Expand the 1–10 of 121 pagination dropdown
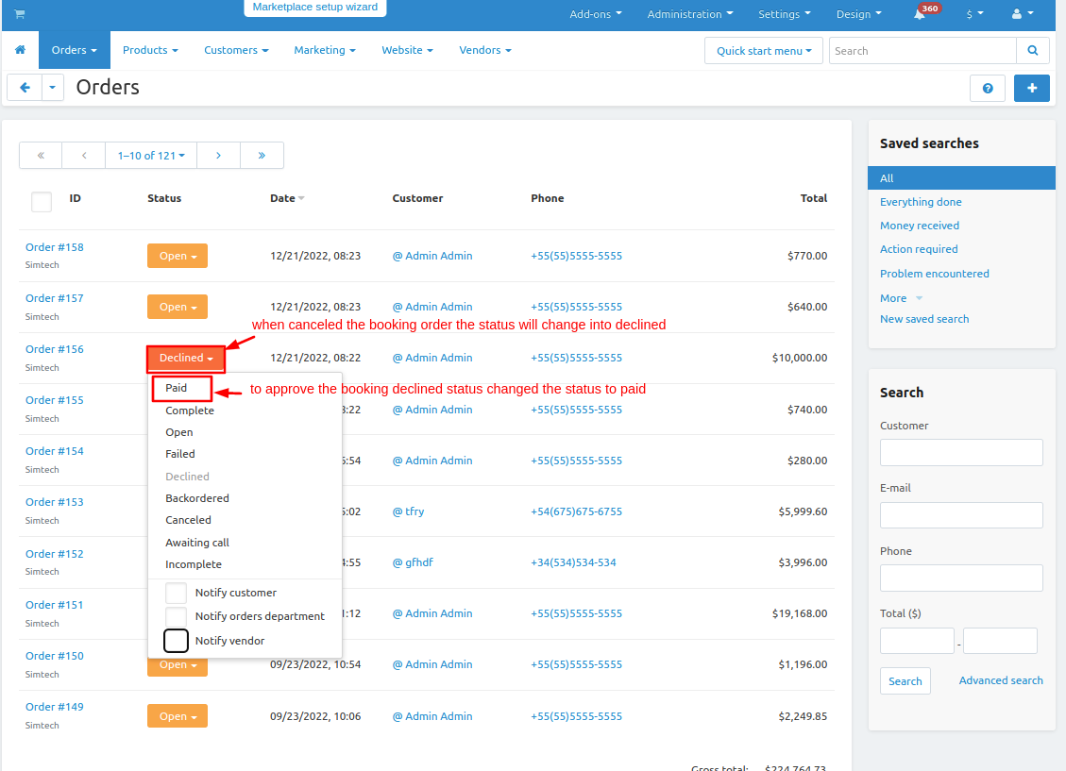 (x=151, y=156)
